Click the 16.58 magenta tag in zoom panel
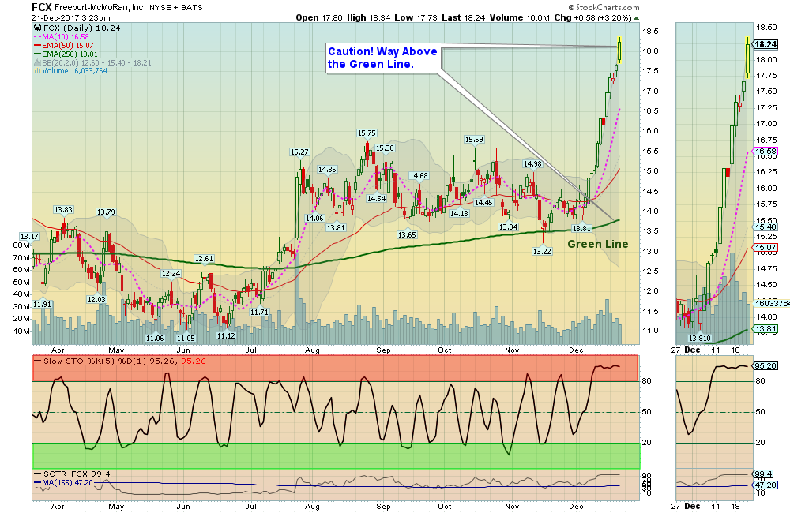Viewport: 790px width, 513px height. (x=766, y=151)
